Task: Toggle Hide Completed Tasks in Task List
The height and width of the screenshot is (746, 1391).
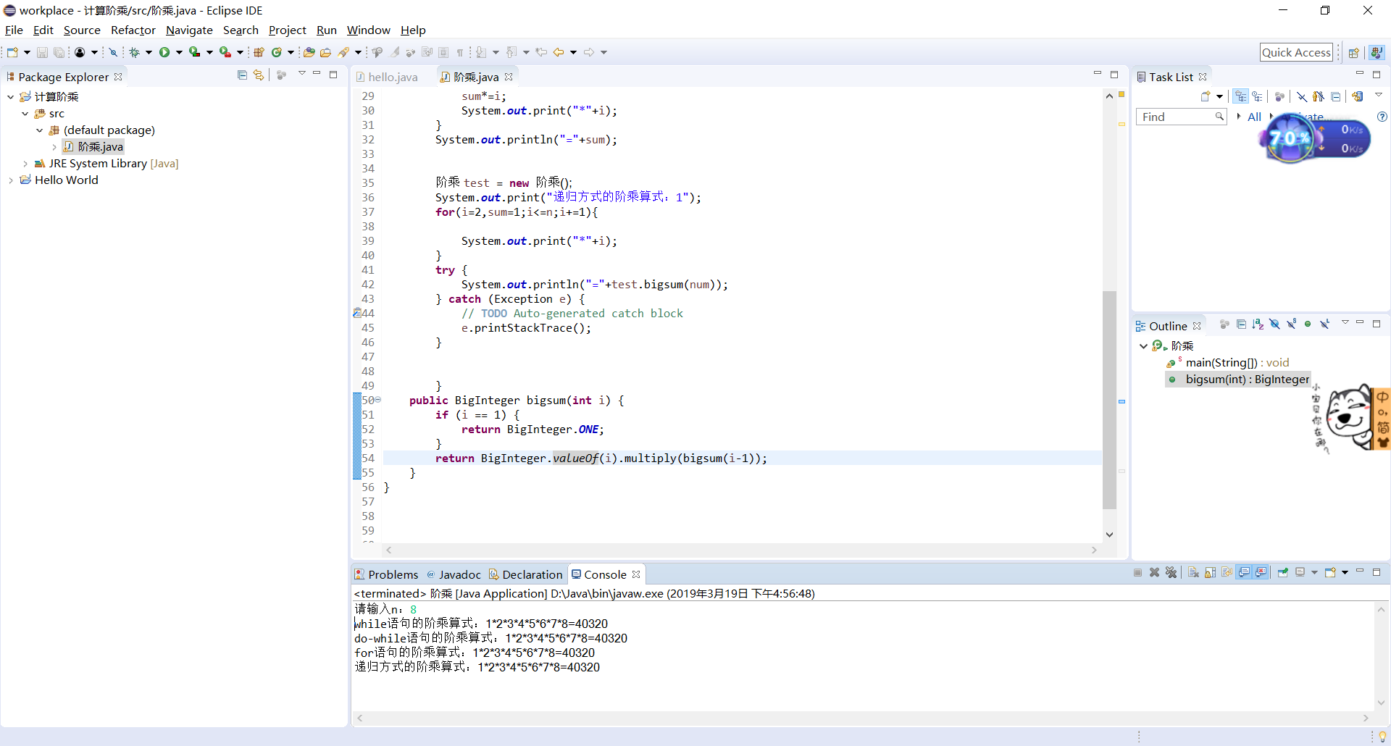Action: (1302, 96)
